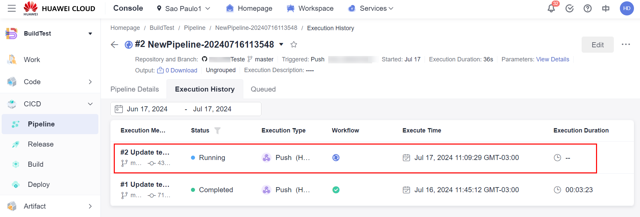Switch to the Queued tab

(263, 89)
